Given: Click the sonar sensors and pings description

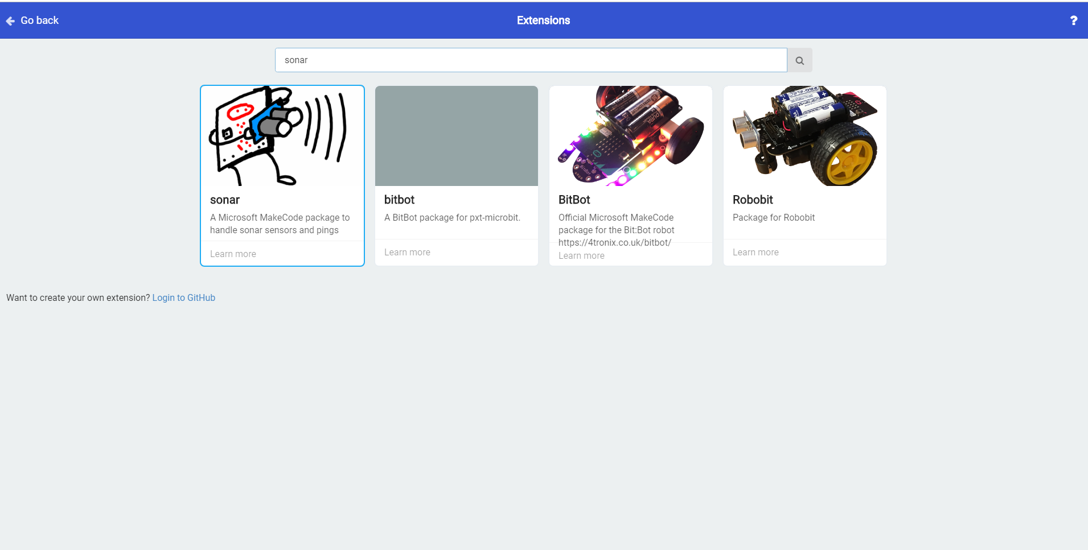Looking at the screenshot, I should (x=280, y=224).
